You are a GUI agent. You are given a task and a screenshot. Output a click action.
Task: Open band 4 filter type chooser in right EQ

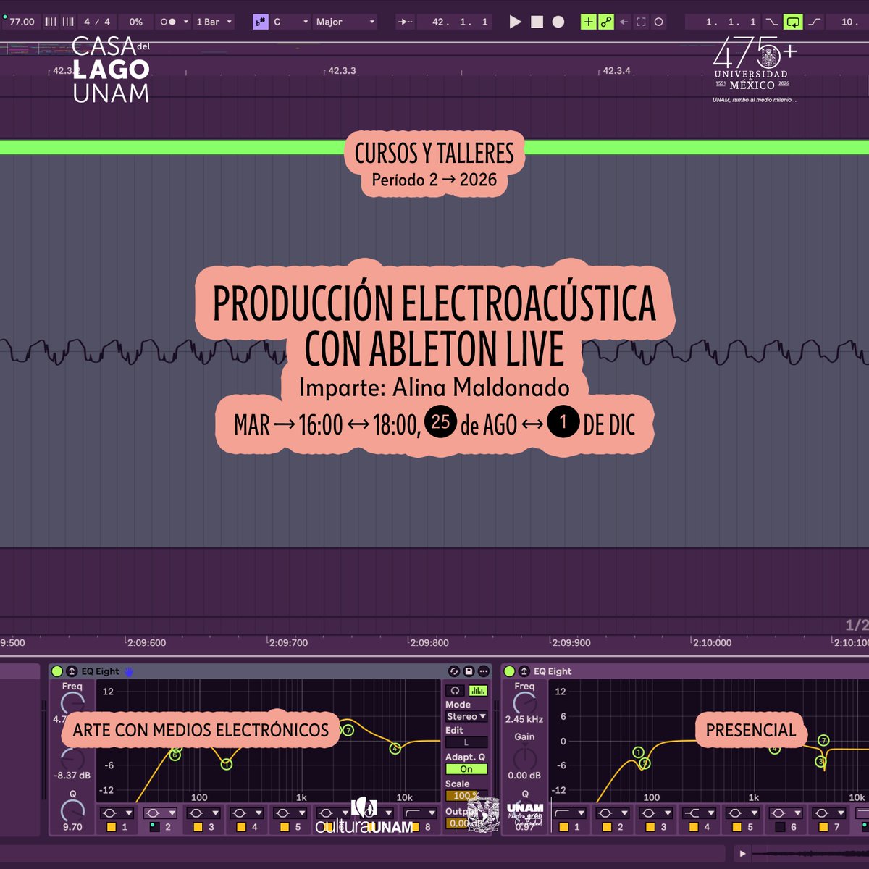click(699, 813)
